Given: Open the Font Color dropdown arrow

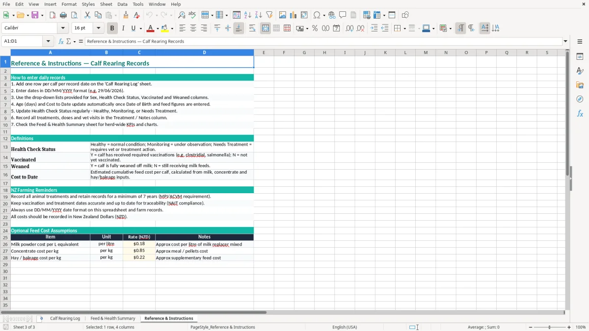Looking at the screenshot, I should (158, 28).
